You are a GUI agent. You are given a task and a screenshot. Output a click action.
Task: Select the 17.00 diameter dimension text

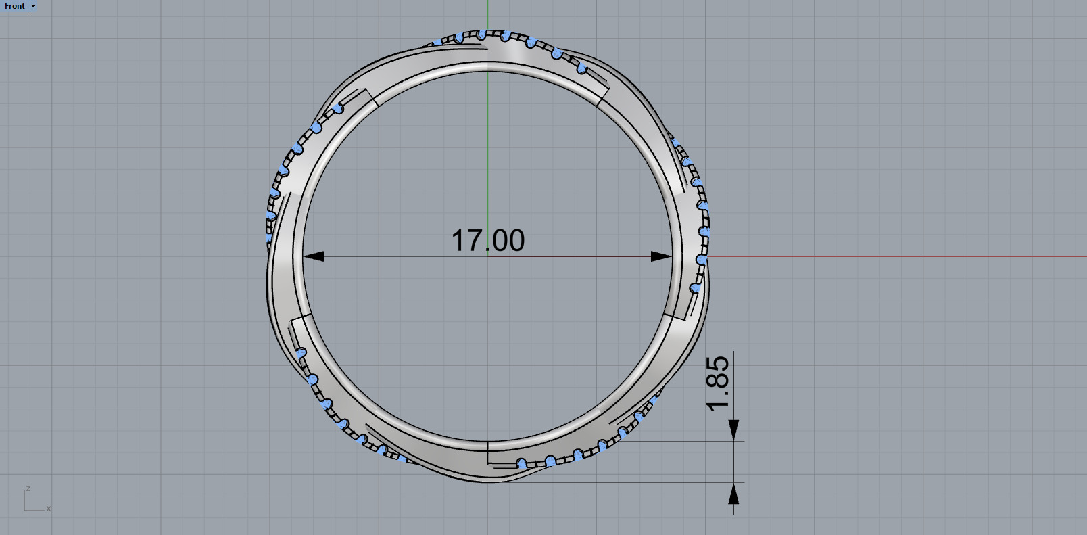[x=487, y=241]
